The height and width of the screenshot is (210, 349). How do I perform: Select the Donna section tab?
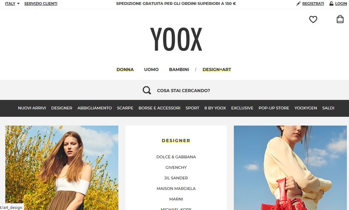pyautogui.click(x=125, y=70)
